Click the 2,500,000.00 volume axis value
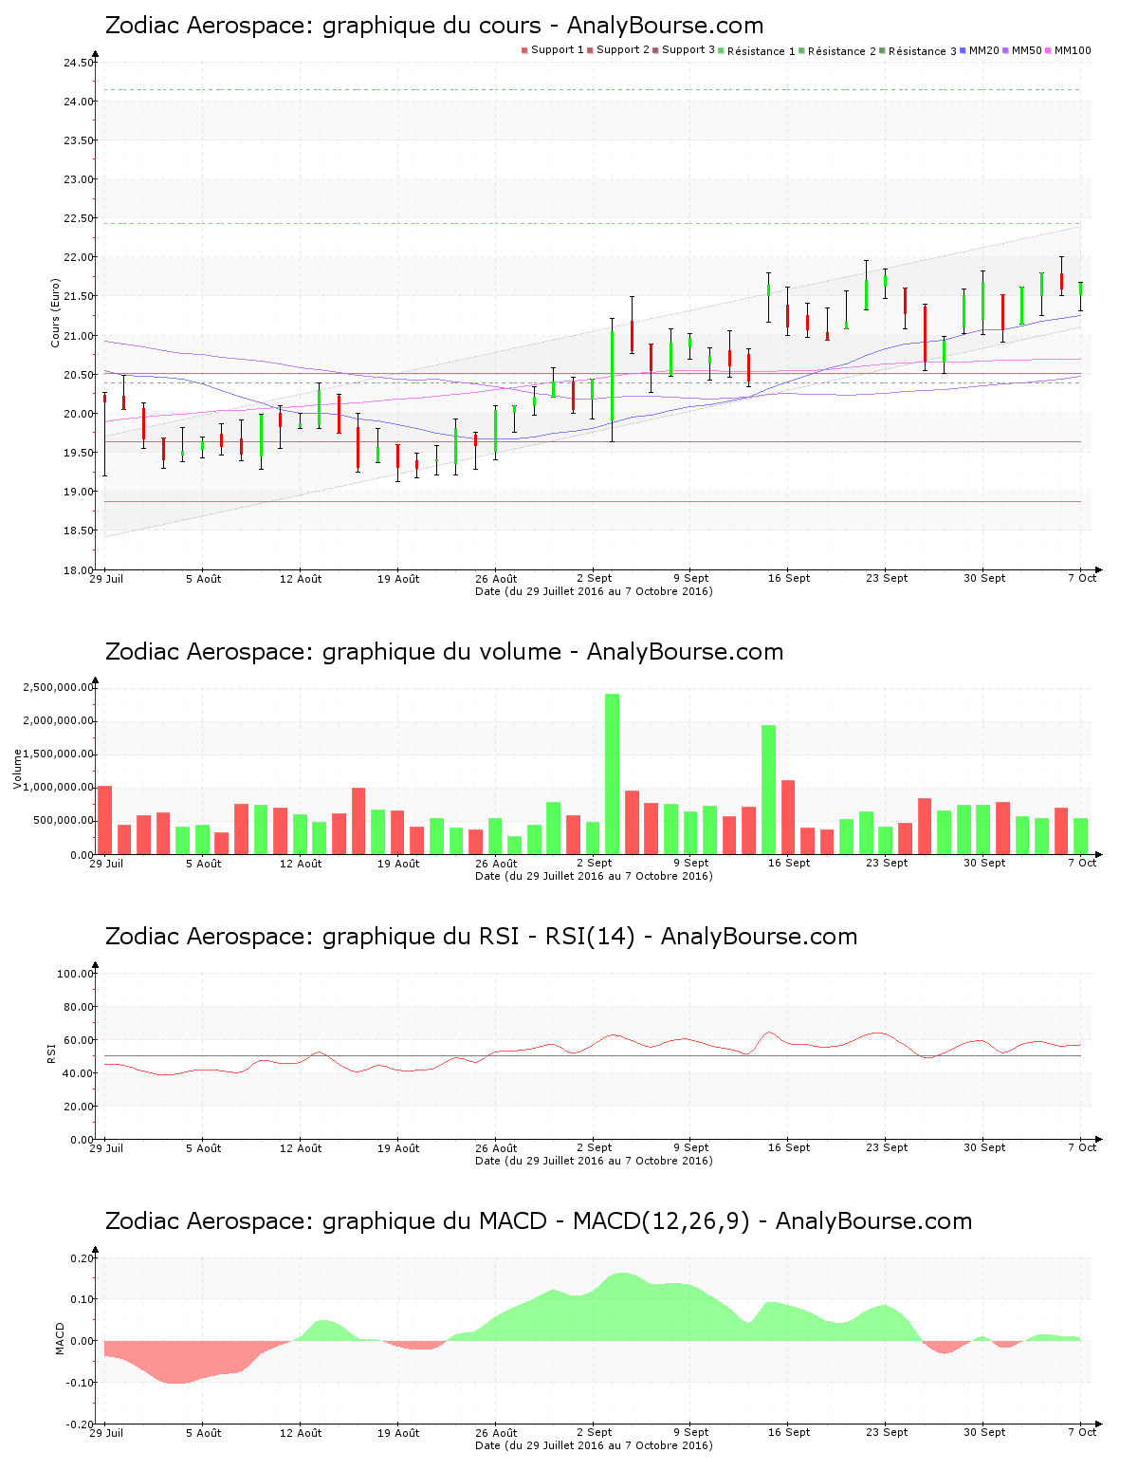The width and height of the screenshot is (1138, 1471). click(x=58, y=687)
